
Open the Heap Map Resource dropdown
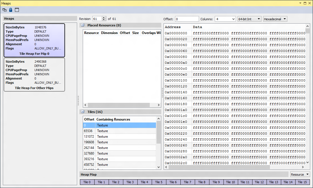pyautogui.click(x=300, y=175)
